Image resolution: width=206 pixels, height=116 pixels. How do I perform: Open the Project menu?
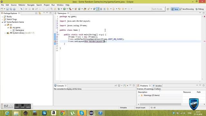(46, 5)
